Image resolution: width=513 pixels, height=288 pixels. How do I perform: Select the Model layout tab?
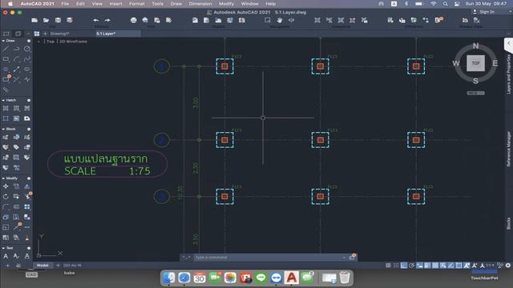(x=42, y=266)
